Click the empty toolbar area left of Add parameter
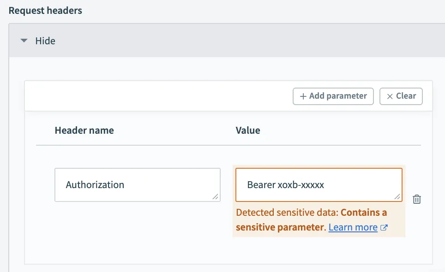The height and width of the screenshot is (272, 445). coord(157,96)
